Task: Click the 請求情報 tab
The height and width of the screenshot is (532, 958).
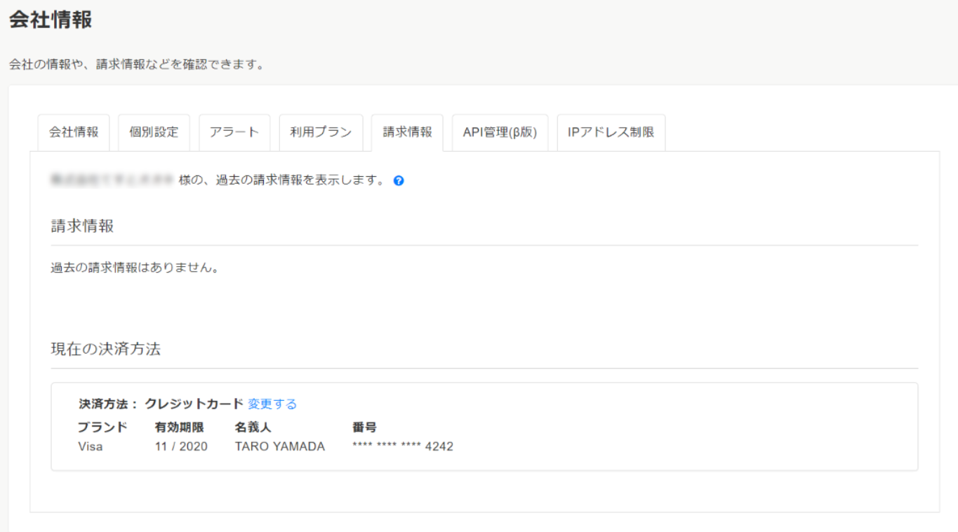Action: [x=407, y=133]
